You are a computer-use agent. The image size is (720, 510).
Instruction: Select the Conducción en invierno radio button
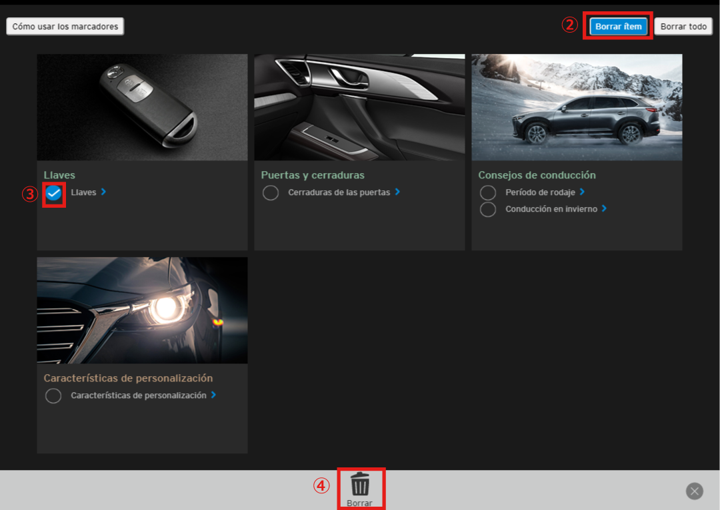click(x=488, y=209)
